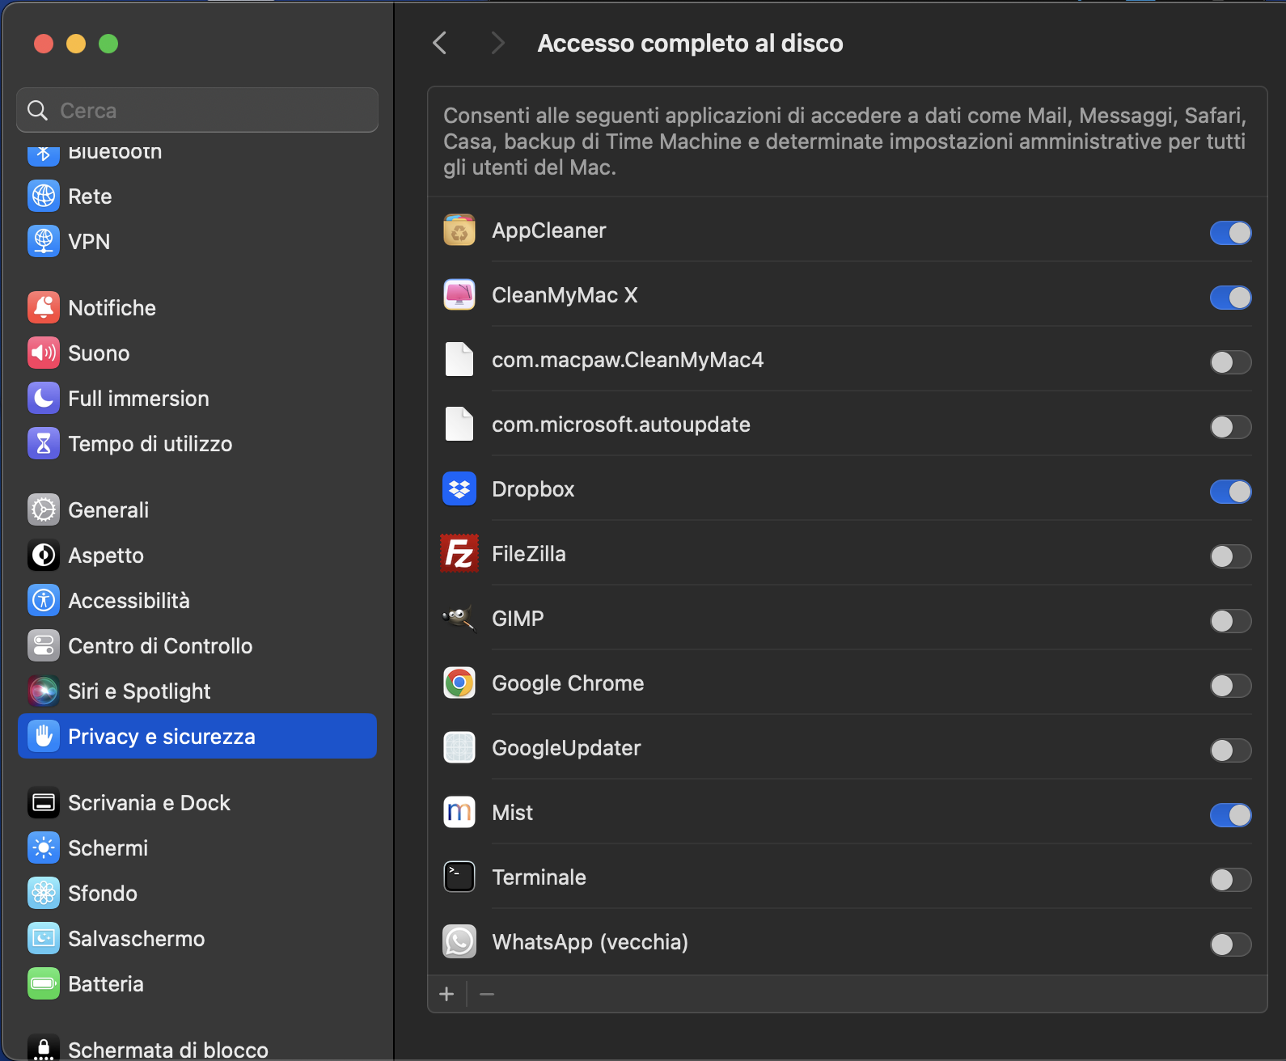Enable full disk access for FileZilla

1230,556
